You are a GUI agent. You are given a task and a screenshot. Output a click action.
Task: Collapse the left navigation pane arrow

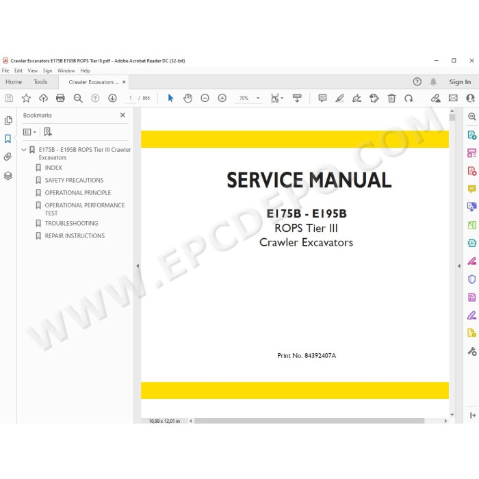(x=138, y=266)
